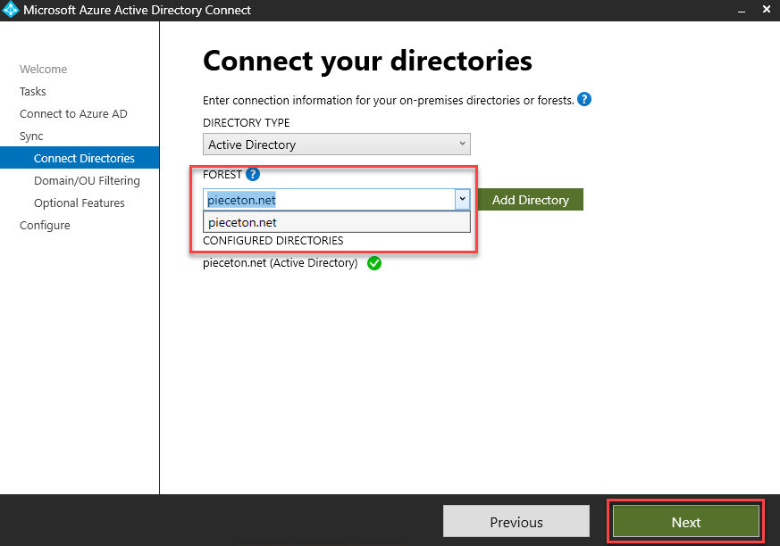Click inside the FOREST text field
Screen dimensions: 780x546
[x=329, y=199]
